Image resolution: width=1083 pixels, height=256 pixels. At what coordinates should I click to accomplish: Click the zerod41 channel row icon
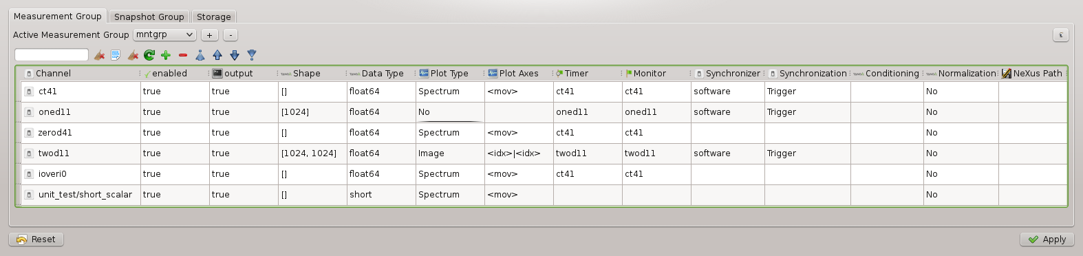tap(29, 133)
